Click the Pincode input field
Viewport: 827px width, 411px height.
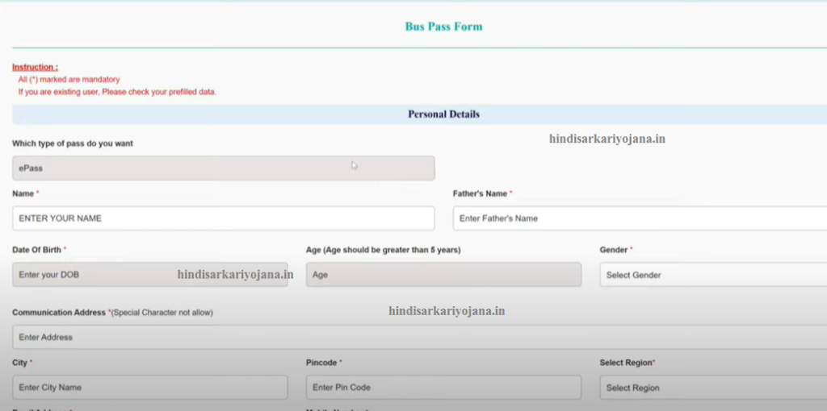[443, 388]
